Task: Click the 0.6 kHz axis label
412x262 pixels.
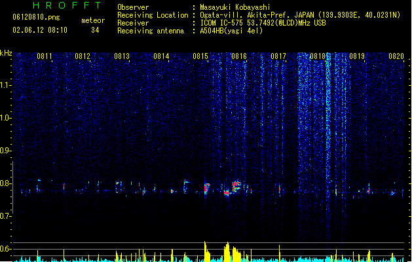Action: tap(5, 249)
